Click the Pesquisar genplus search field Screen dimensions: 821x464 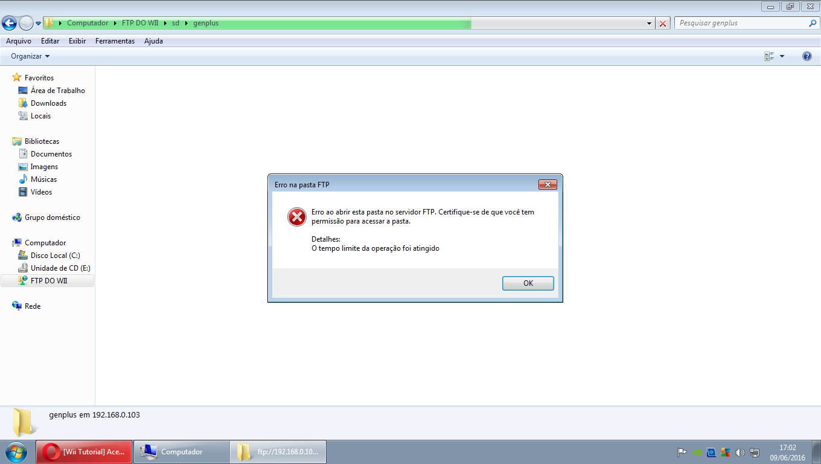click(741, 23)
